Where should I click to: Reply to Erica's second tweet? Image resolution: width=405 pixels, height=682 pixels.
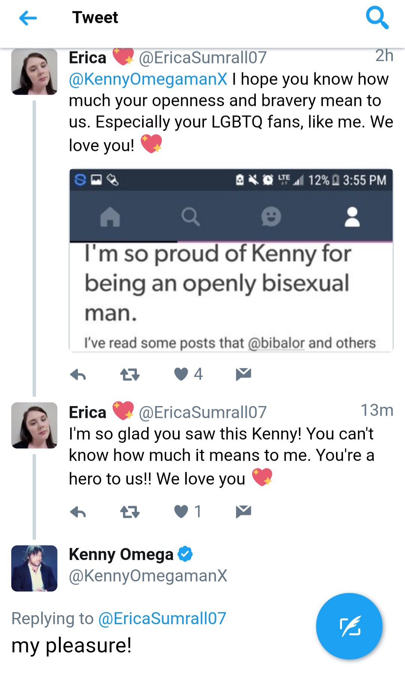tap(78, 512)
